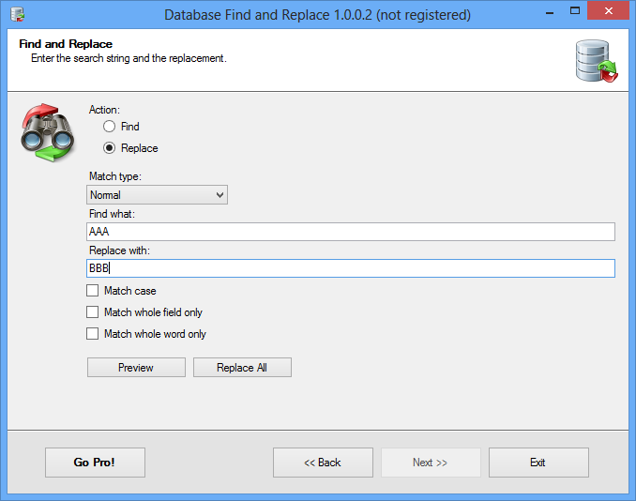Exit the wizard with the Exit button
Screen dimensions: 636x501
click(538, 463)
